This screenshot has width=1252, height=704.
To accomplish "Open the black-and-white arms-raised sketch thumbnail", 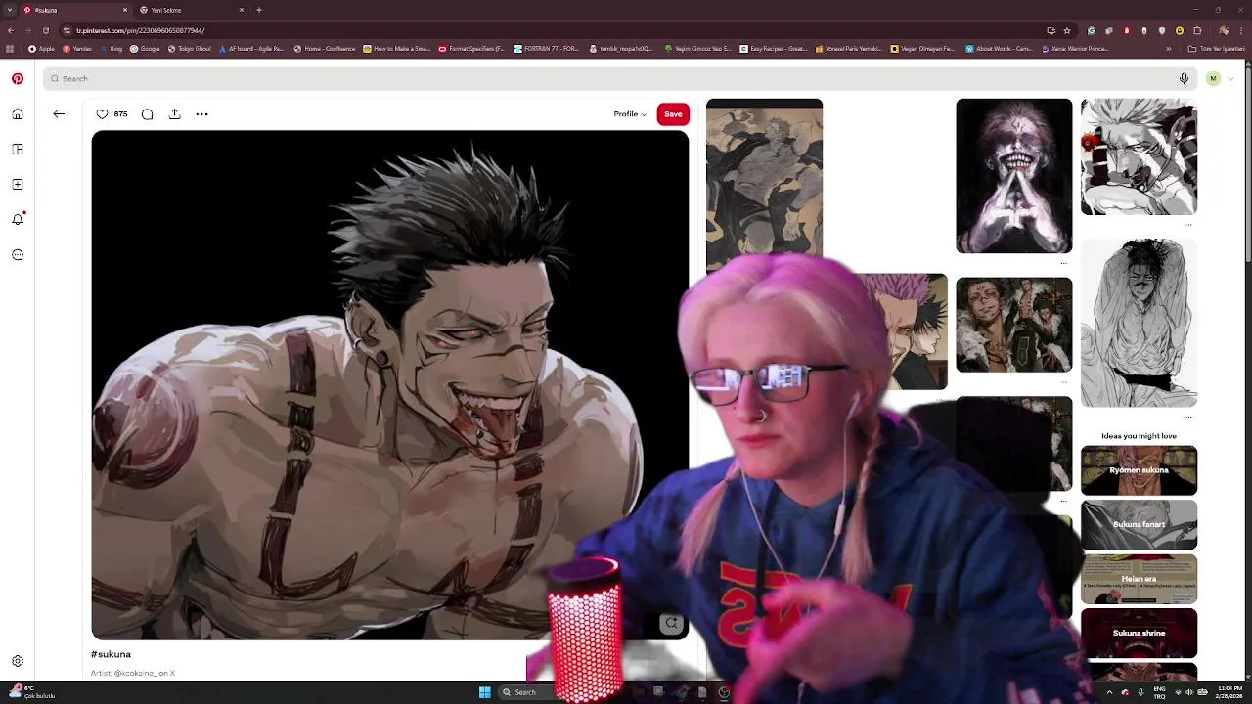I will 1139,324.
